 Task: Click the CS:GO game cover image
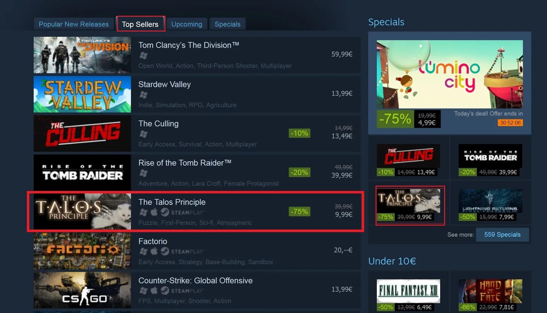(x=82, y=290)
